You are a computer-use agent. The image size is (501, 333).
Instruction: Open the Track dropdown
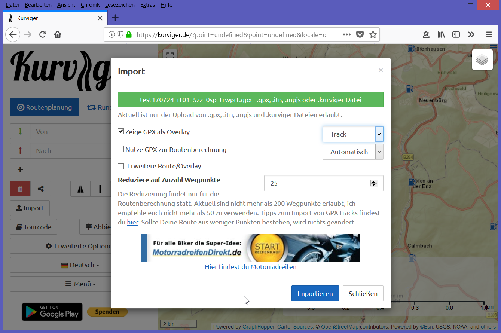[x=353, y=134]
